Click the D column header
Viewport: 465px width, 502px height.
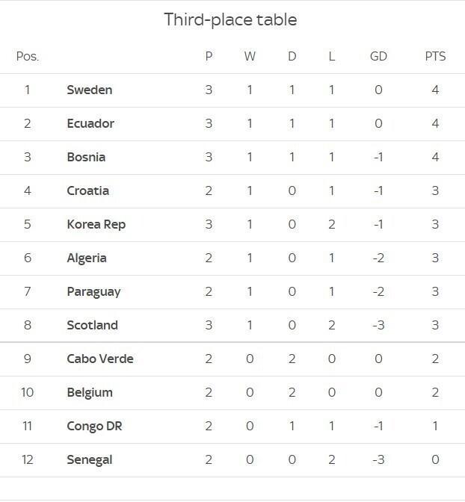(x=292, y=56)
